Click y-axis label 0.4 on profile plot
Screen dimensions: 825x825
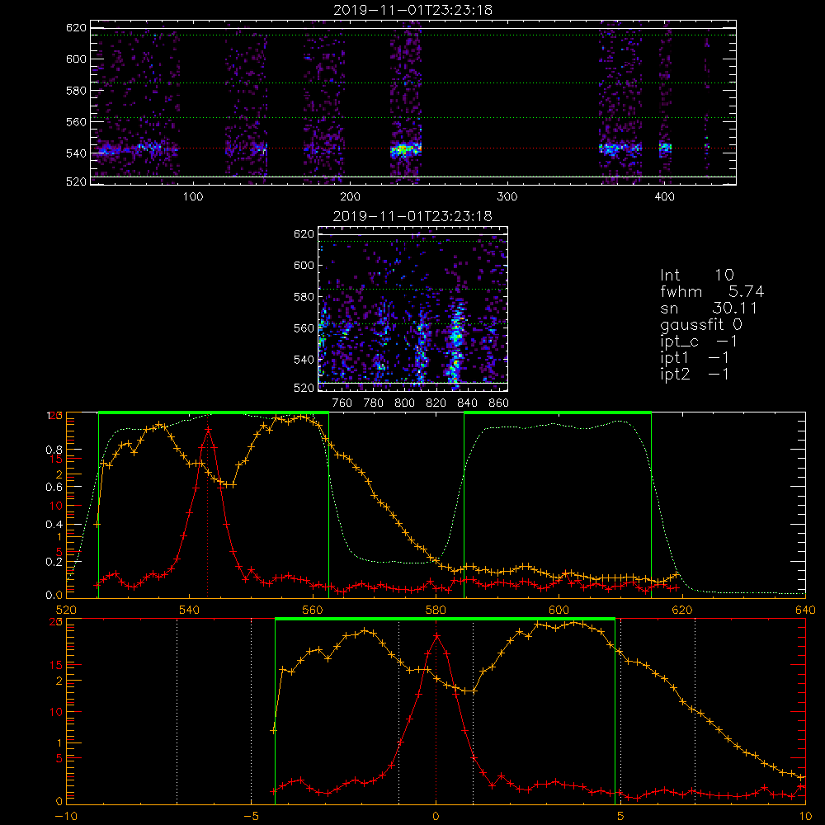point(54,524)
